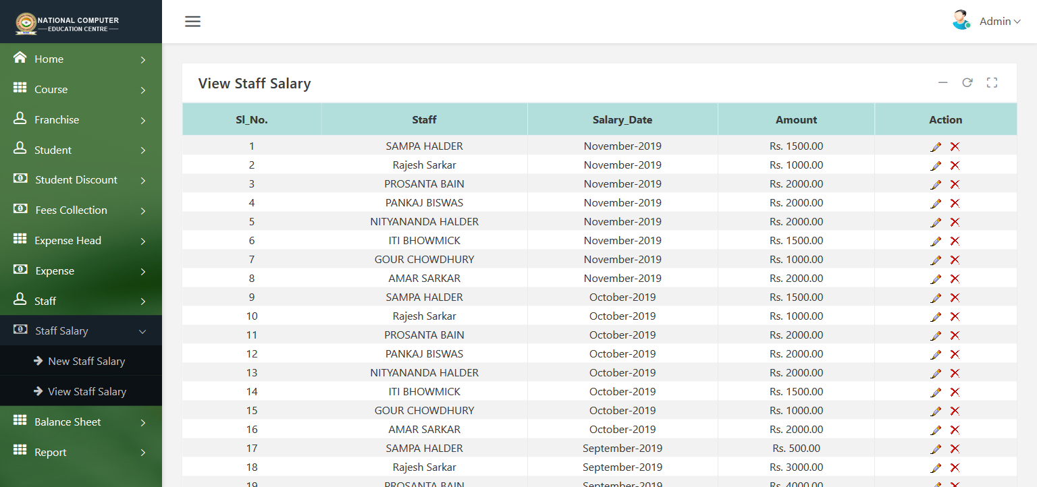Screen dimensions: 1037x487
Task: Click serial number 12 cell
Action: [252, 354]
